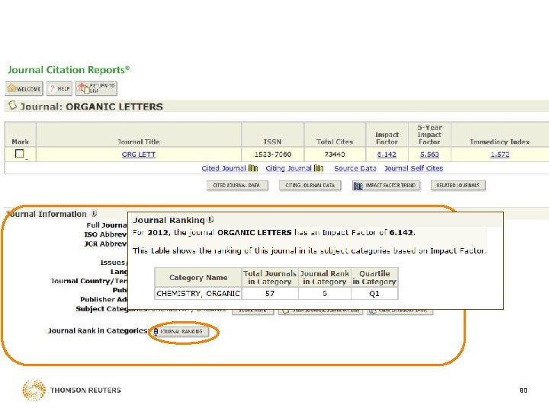The width and height of the screenshot is (549, 411).
Task: Click the CITED JOURNAL DATA button
Action: pos(237,185)
